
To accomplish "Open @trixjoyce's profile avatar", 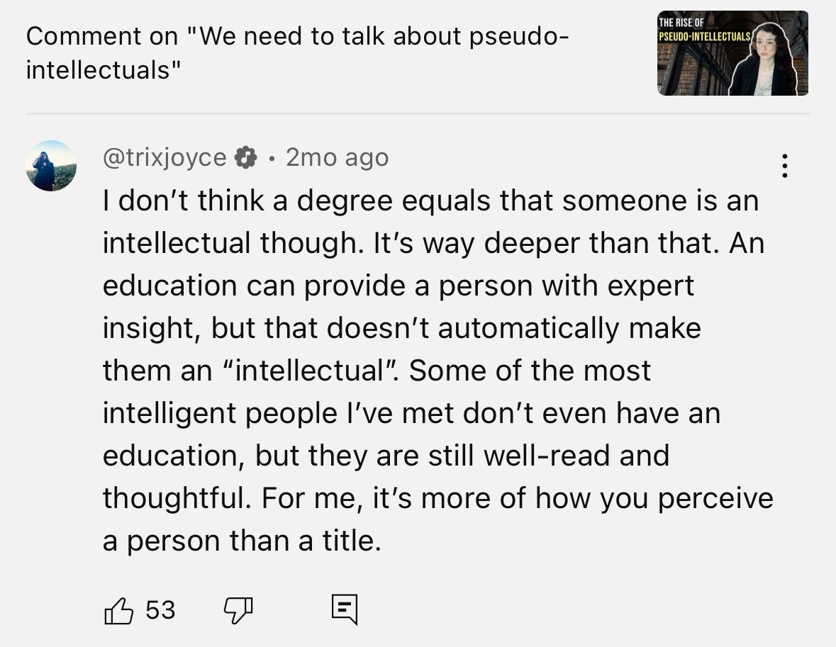I will coord(51,166).
